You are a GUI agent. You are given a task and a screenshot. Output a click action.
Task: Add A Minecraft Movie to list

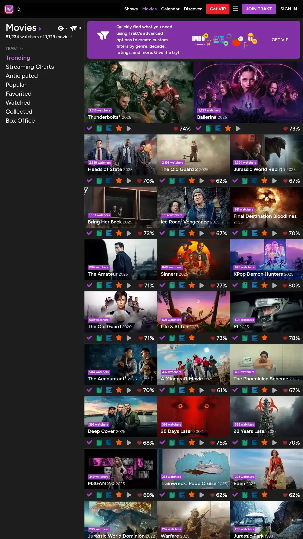pos(182,390)
